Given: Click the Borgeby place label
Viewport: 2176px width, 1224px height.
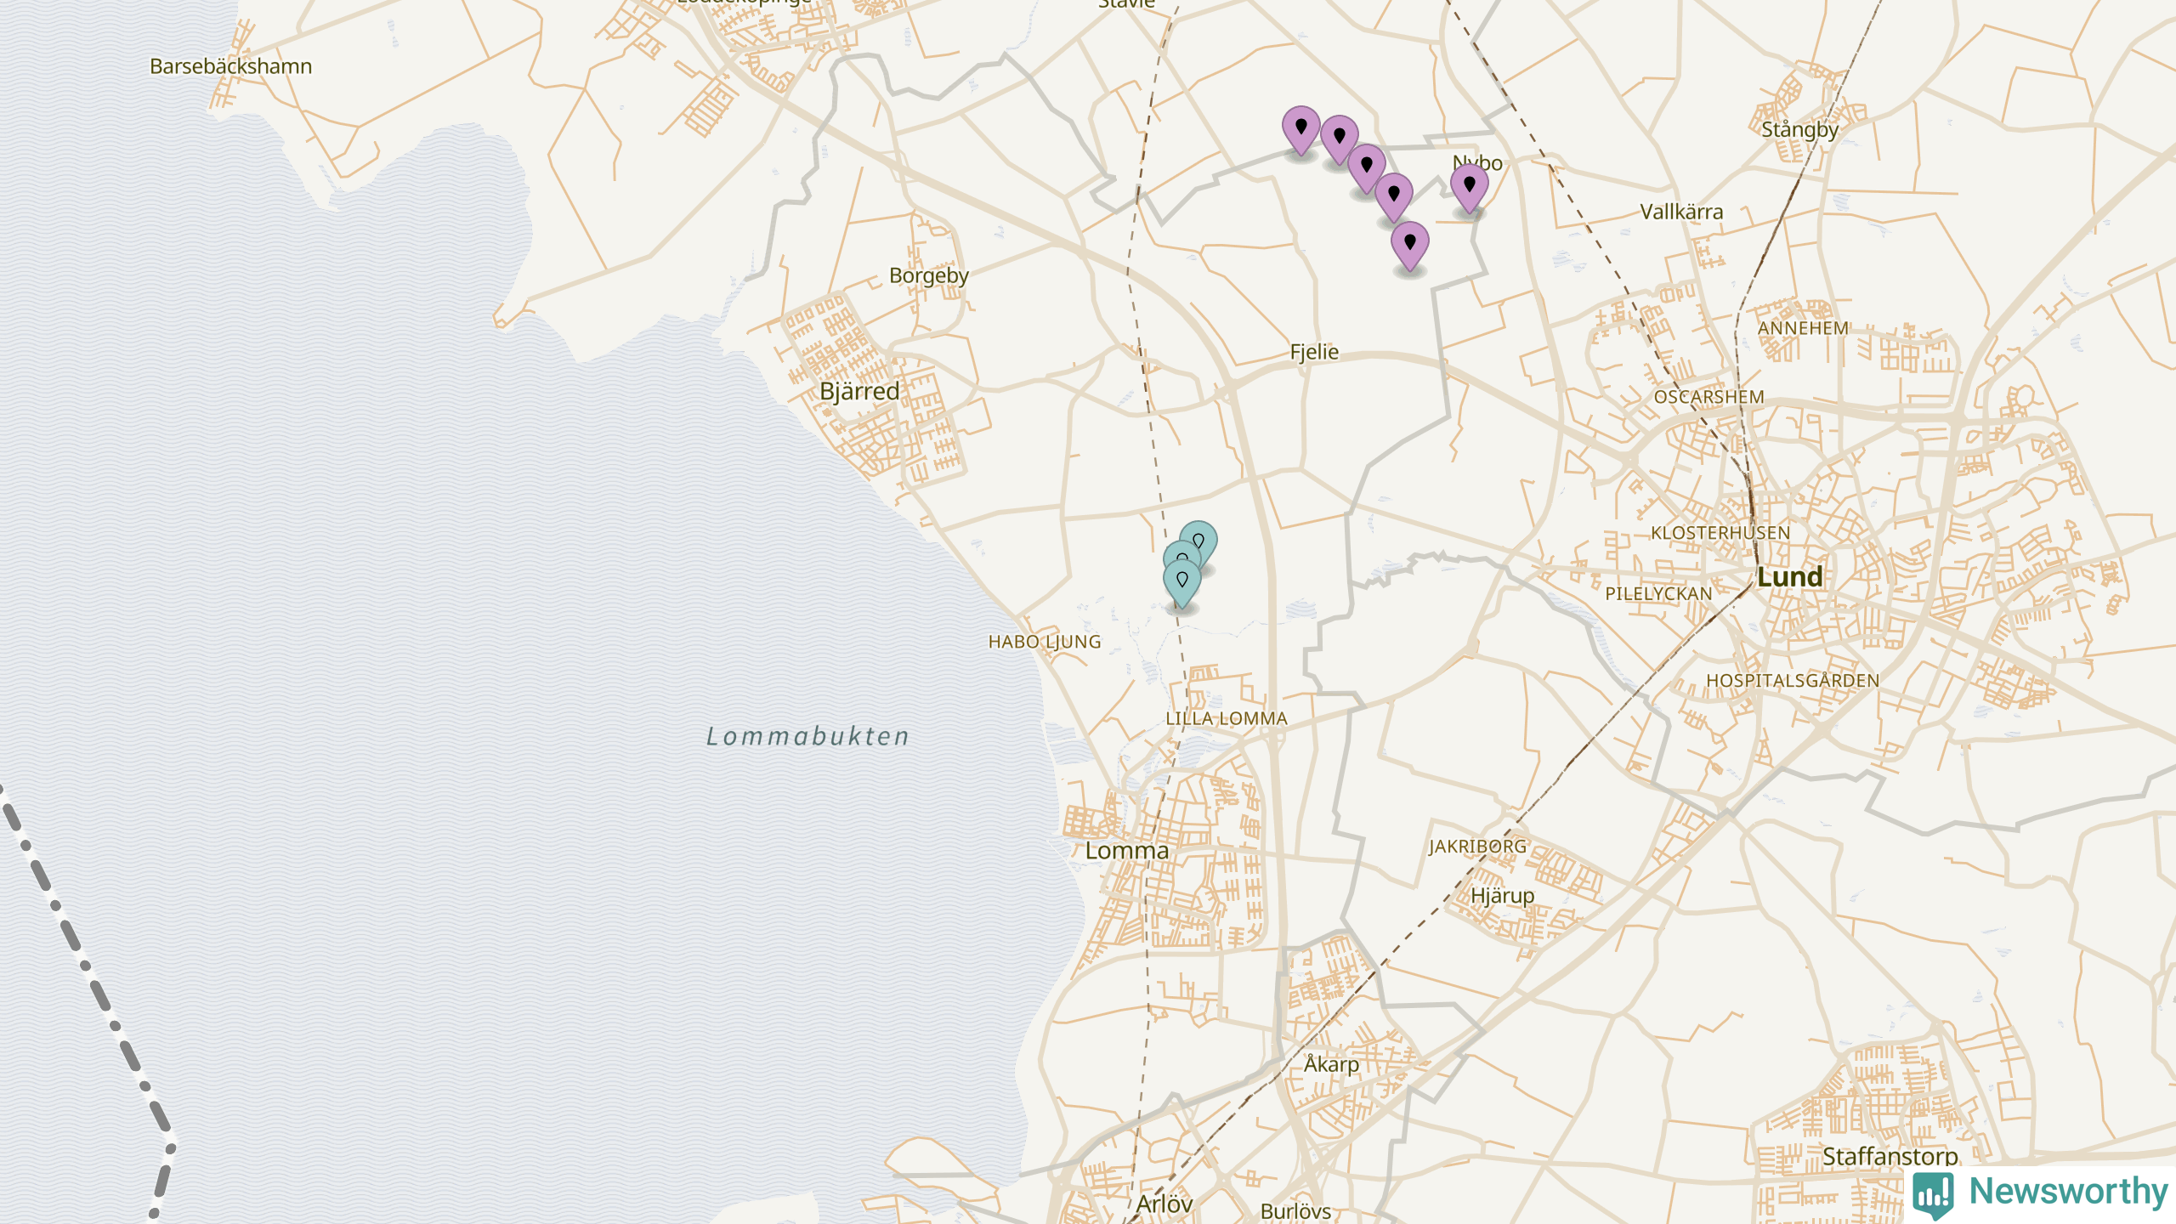Looking at the screenshot, I should pos(928,275).
